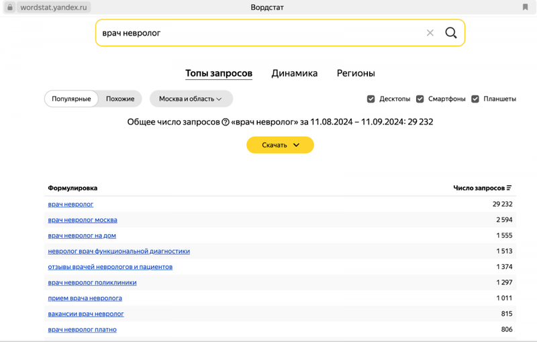This screenshot has height=342, width=537.
Task: Click the bookmark icon in browser bar
Action: pos(525,7)
